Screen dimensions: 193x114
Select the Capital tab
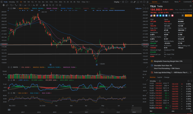click(x=159, y=77)
